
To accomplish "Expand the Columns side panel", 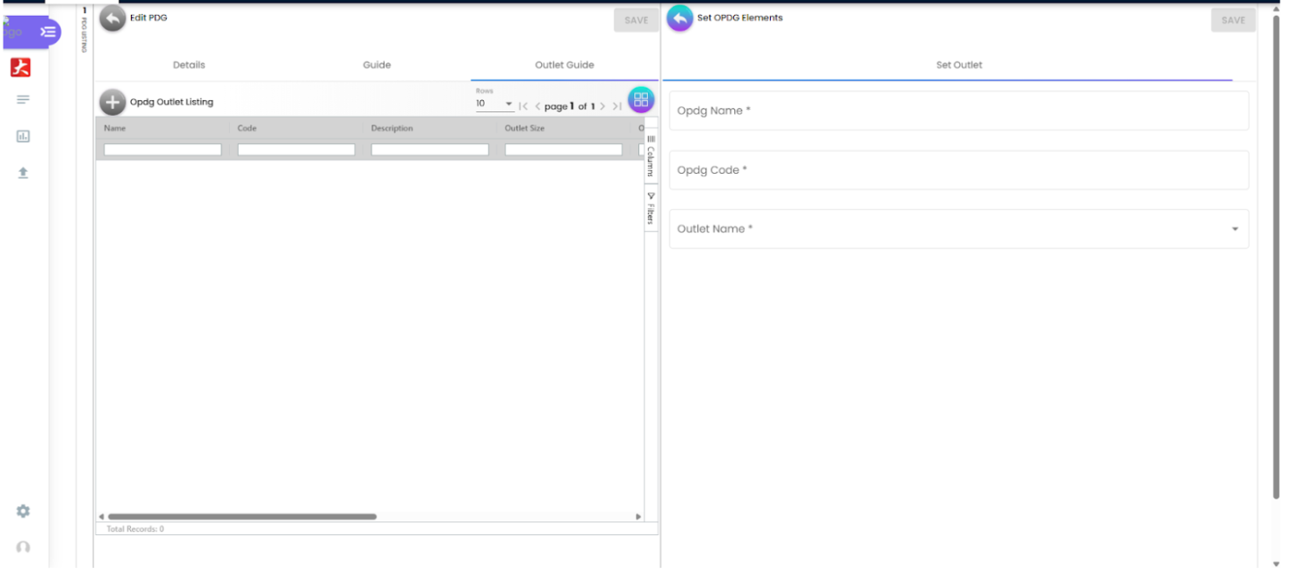I will [651, 155].
